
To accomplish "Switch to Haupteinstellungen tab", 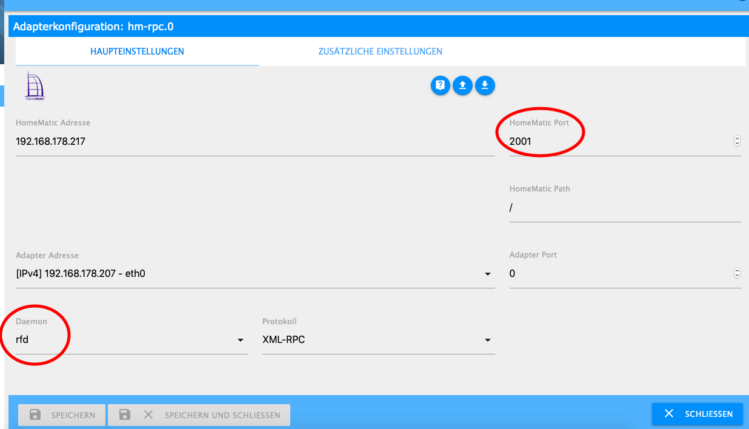I will (x=137, y=52).
